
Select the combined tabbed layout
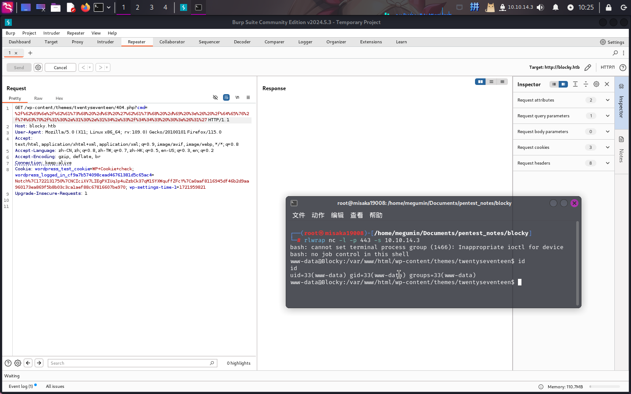pyautogui.click(x=502, y=82)
